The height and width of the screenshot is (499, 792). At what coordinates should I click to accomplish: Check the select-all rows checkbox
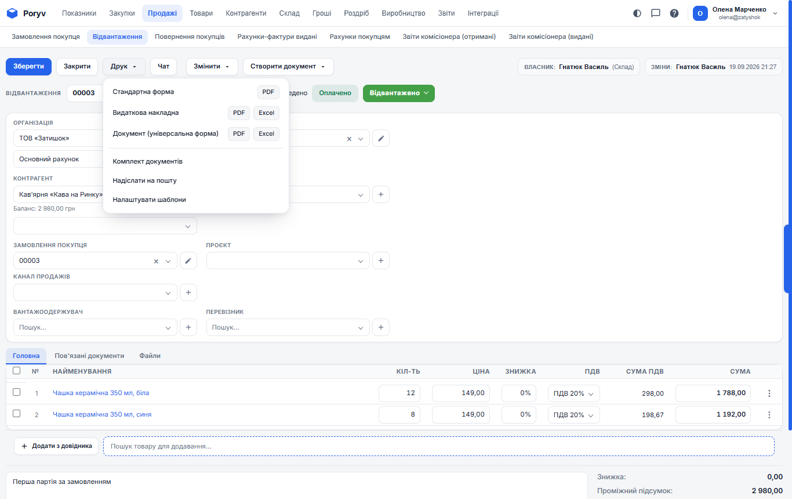pos(16,371)
